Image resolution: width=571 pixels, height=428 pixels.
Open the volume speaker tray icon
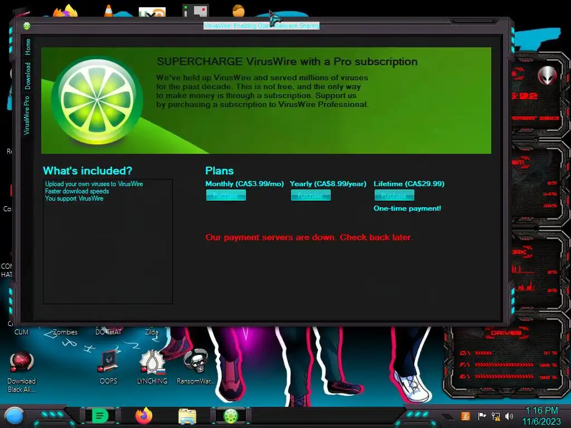509,416
